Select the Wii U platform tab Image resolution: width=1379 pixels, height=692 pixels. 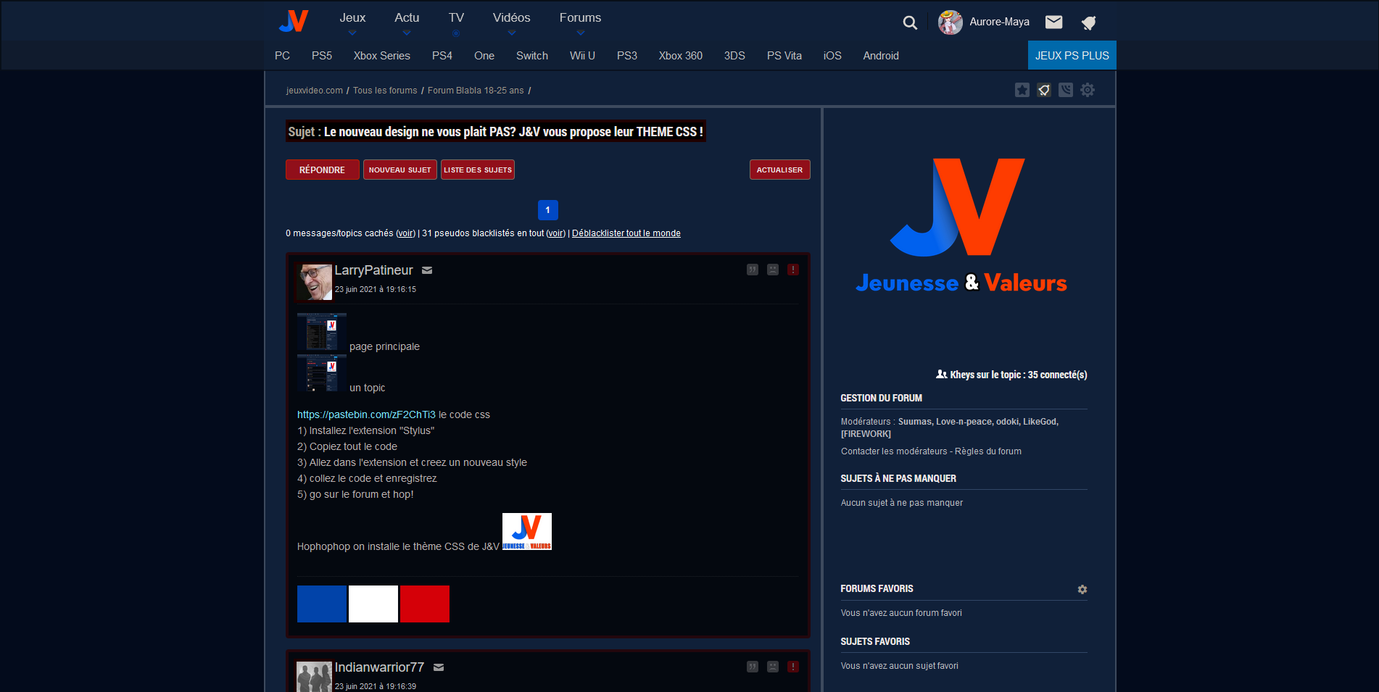pos(582,56)
